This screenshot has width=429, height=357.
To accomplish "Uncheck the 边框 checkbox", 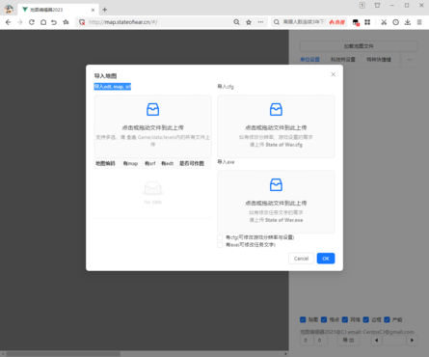I will (366, 319).
